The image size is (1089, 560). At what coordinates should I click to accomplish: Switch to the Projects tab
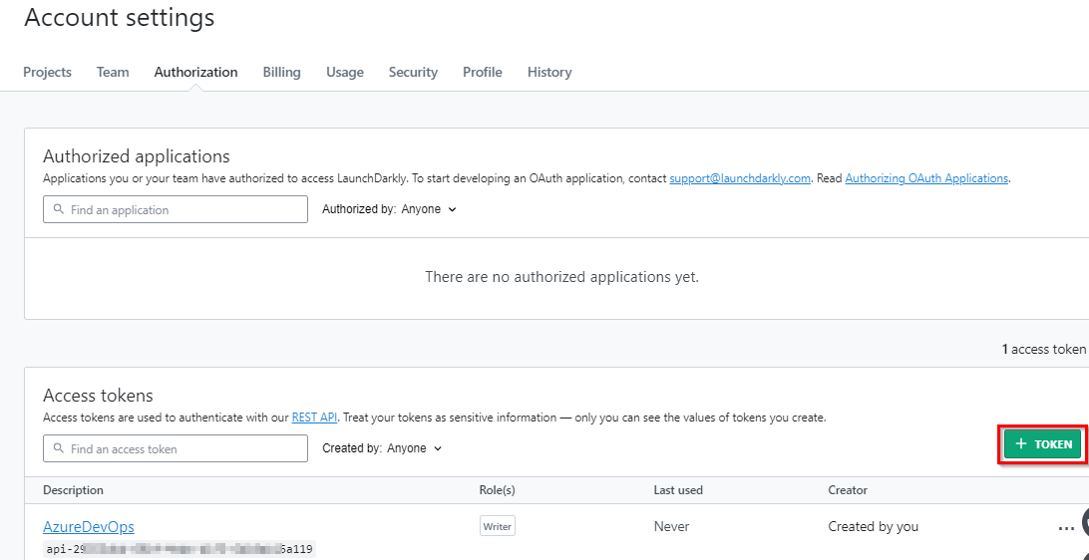coord(47,72)
